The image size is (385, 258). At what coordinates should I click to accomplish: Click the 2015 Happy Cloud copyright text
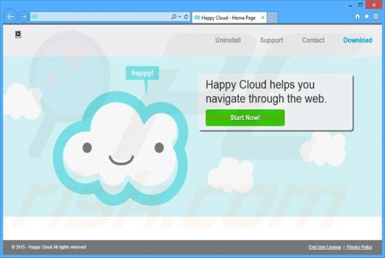49,247
